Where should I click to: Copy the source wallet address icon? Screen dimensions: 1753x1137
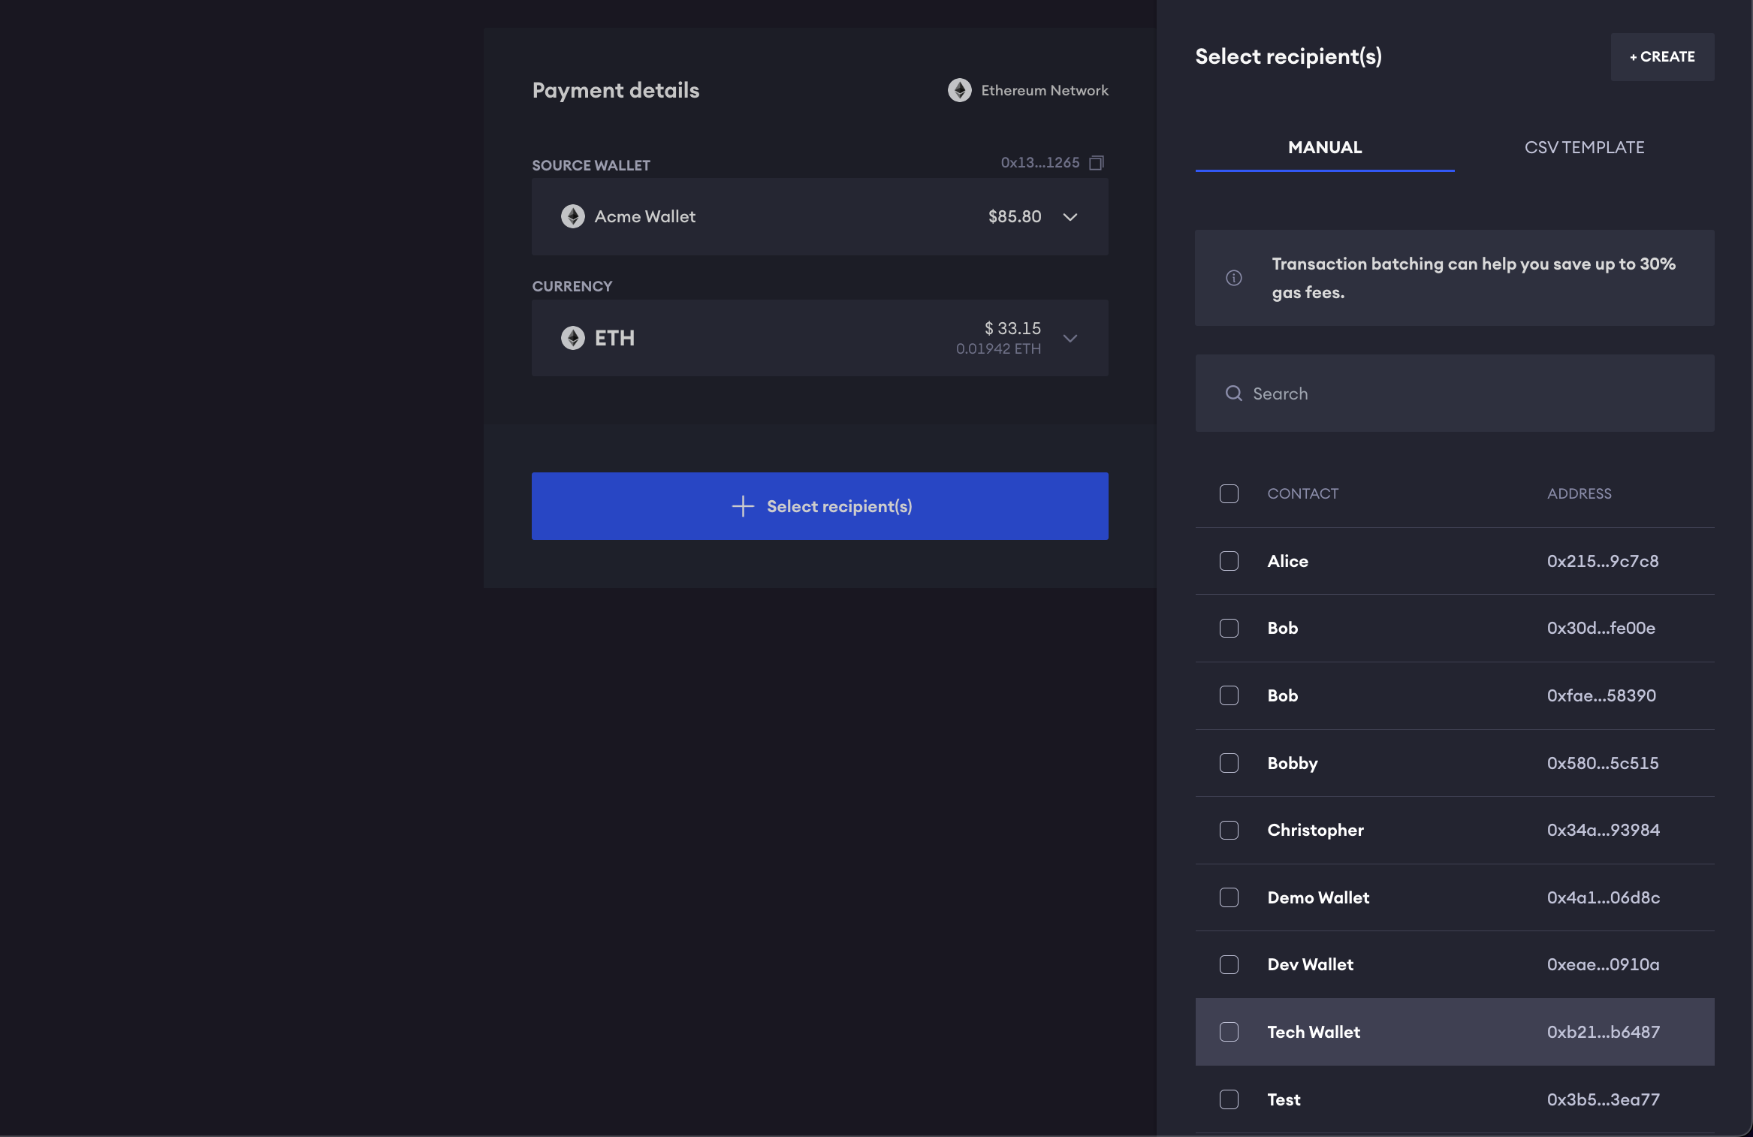point(1097,163)
